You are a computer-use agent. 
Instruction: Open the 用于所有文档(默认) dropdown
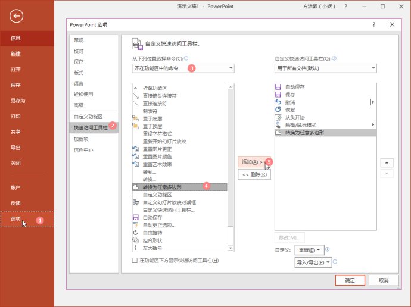click(x=326, y=68)
